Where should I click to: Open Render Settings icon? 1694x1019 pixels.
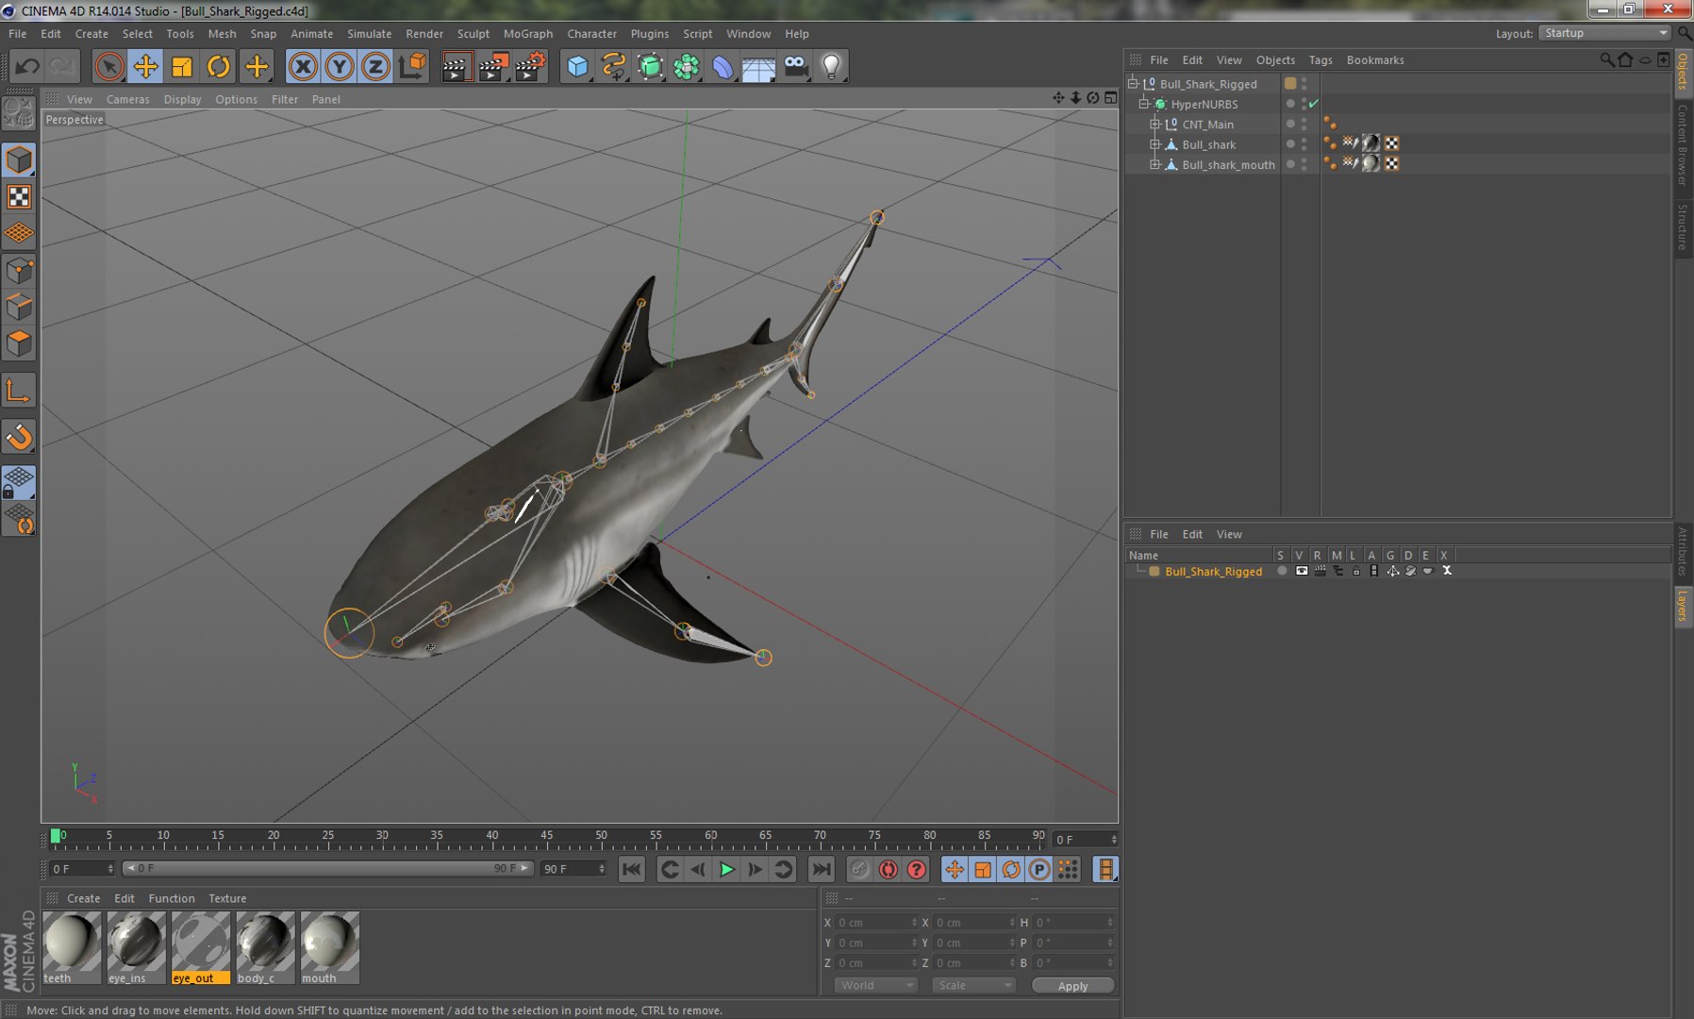(531, 66)
